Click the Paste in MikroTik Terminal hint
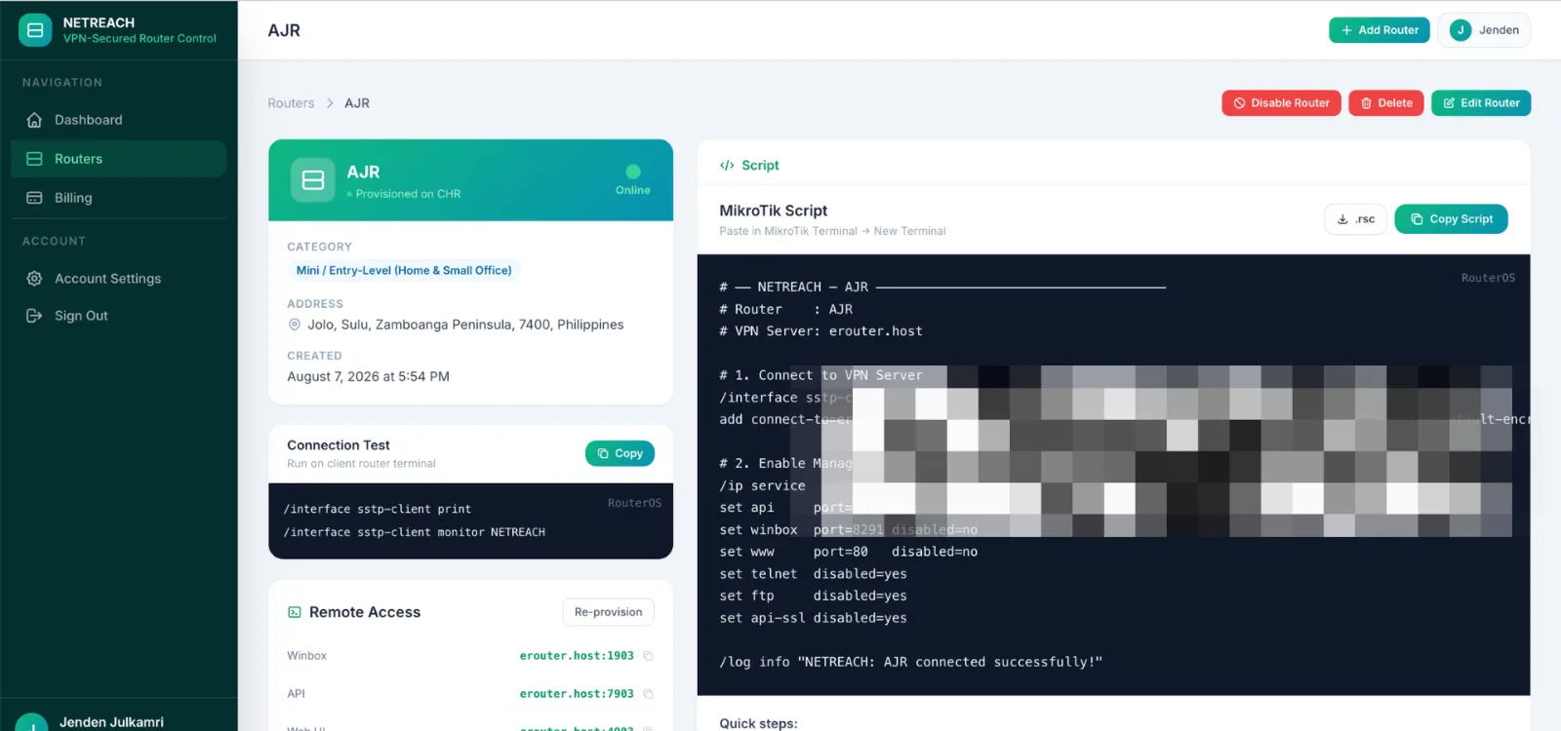Image resolution: width=1561 pixels, height=731 pixels. point(832,231)
